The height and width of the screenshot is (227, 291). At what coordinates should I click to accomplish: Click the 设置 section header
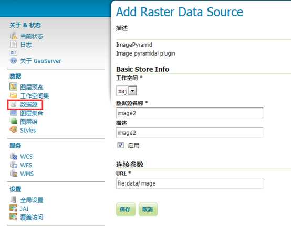pyautogui.click(x=15, y=189)
